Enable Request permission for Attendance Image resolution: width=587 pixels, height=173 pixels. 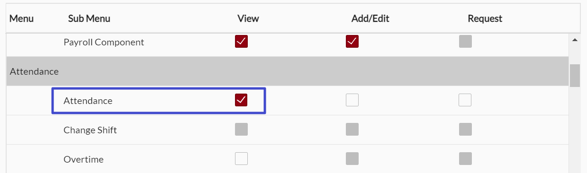point(465,100)
